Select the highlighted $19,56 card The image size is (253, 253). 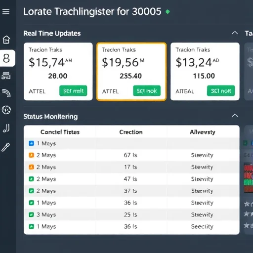(x=131, y=72)
